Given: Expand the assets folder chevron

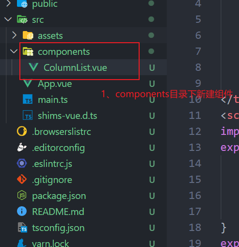Looking at the screenshot, I should [x=14, y=35].
